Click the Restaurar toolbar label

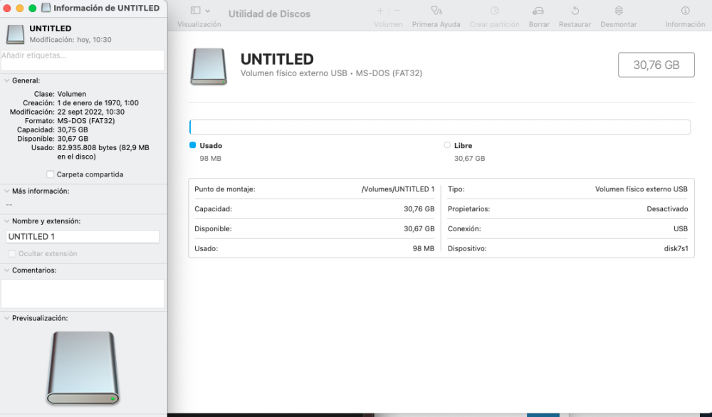[575, 24]
